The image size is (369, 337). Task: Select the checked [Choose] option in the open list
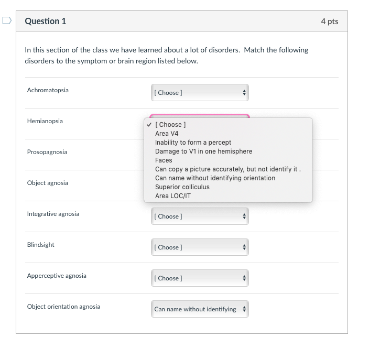170,125
